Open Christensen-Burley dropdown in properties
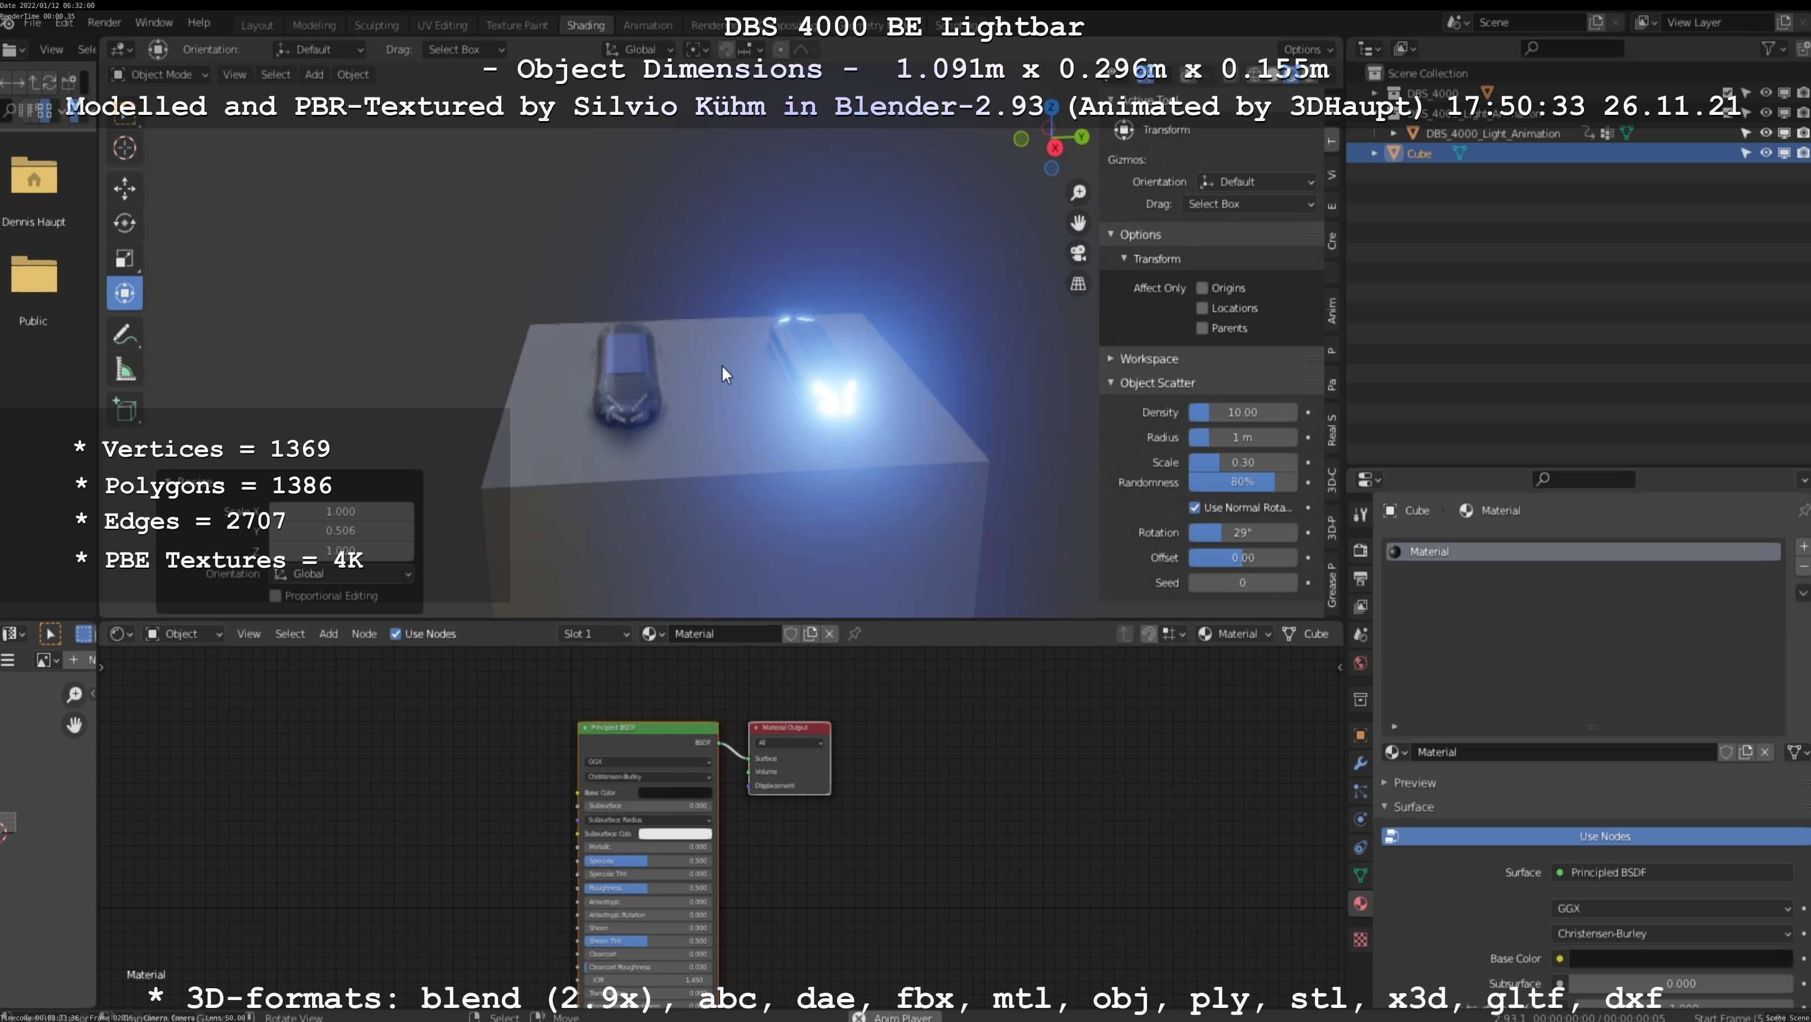Image resolution: width=1811 pixels, height=1022 pixels. point(1672,934)
